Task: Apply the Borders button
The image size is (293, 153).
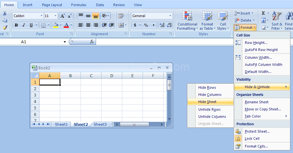Action: click(x=43, y=25)
